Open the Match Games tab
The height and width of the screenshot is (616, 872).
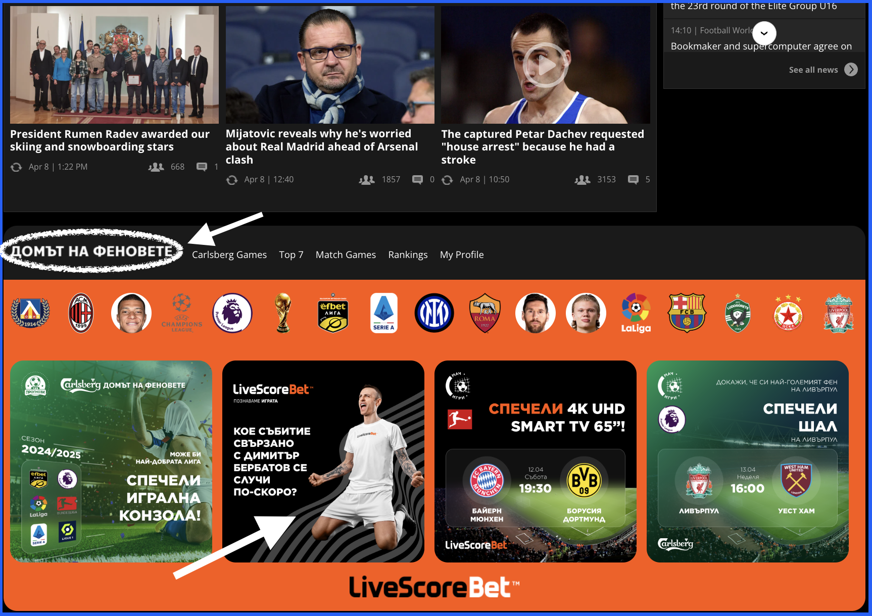(346, 255)
